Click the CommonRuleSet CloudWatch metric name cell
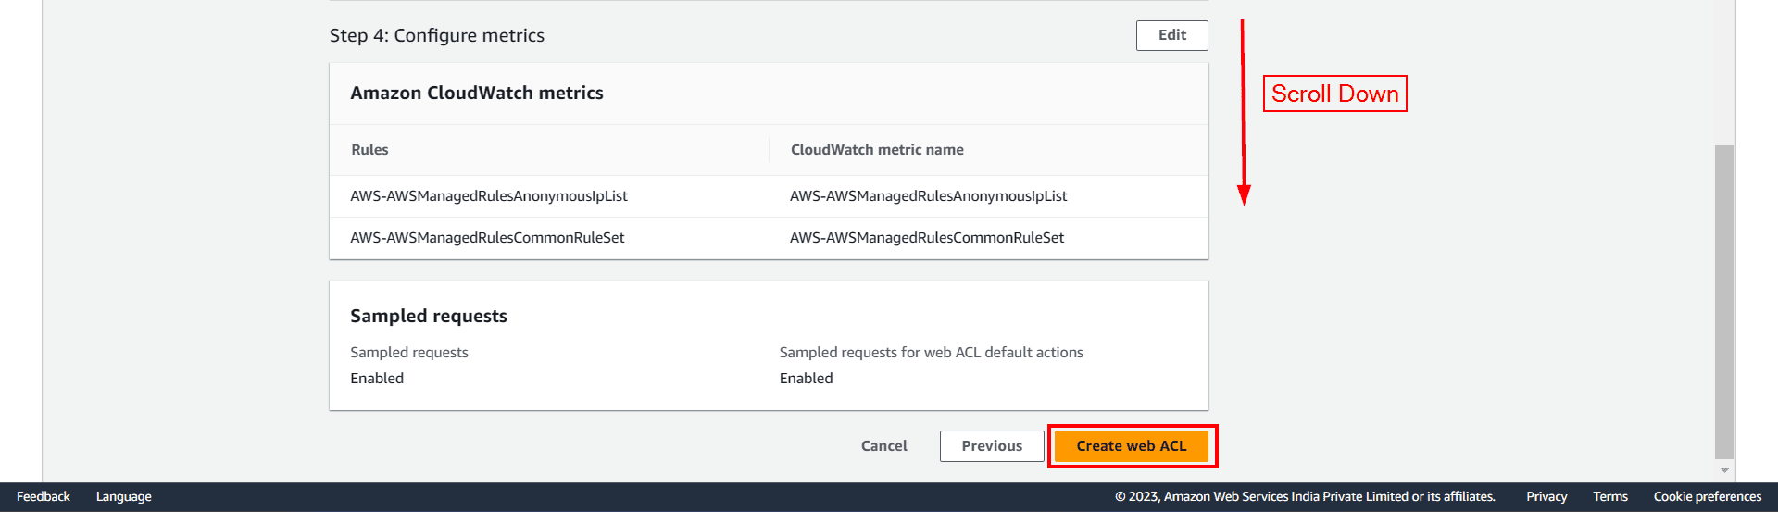1778x512 pixels. (926, 238)
